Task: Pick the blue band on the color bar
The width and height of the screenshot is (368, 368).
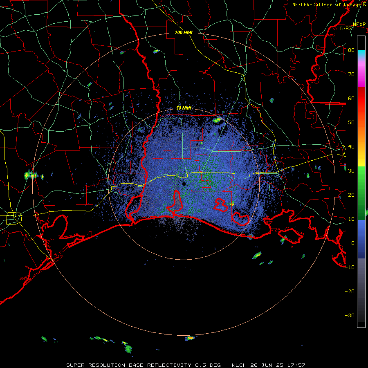Action: [x=361, y=239]
